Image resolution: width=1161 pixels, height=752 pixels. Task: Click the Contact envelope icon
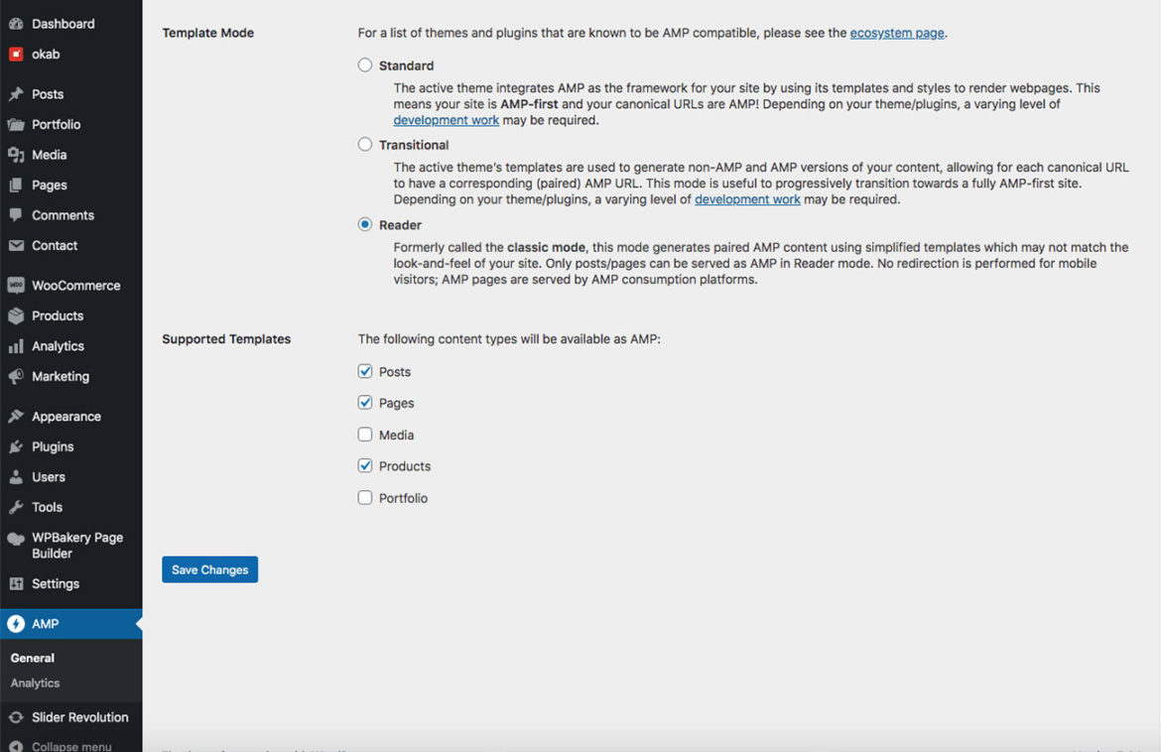point(16,246)
